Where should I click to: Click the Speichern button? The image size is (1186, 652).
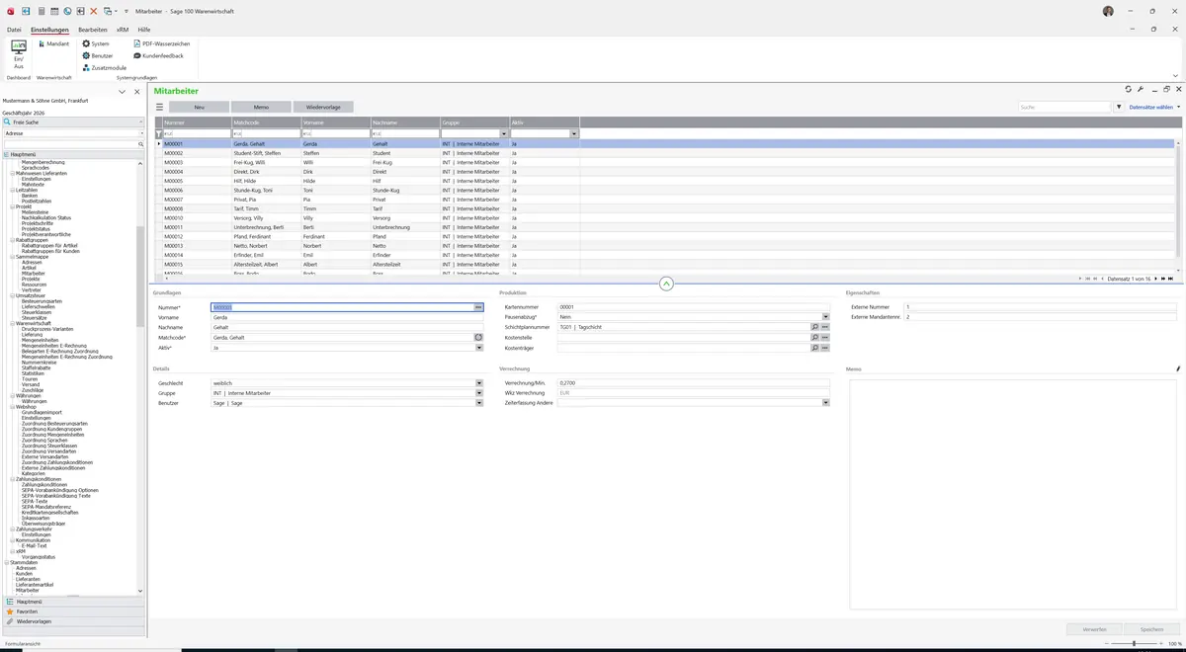point(1151,629)
